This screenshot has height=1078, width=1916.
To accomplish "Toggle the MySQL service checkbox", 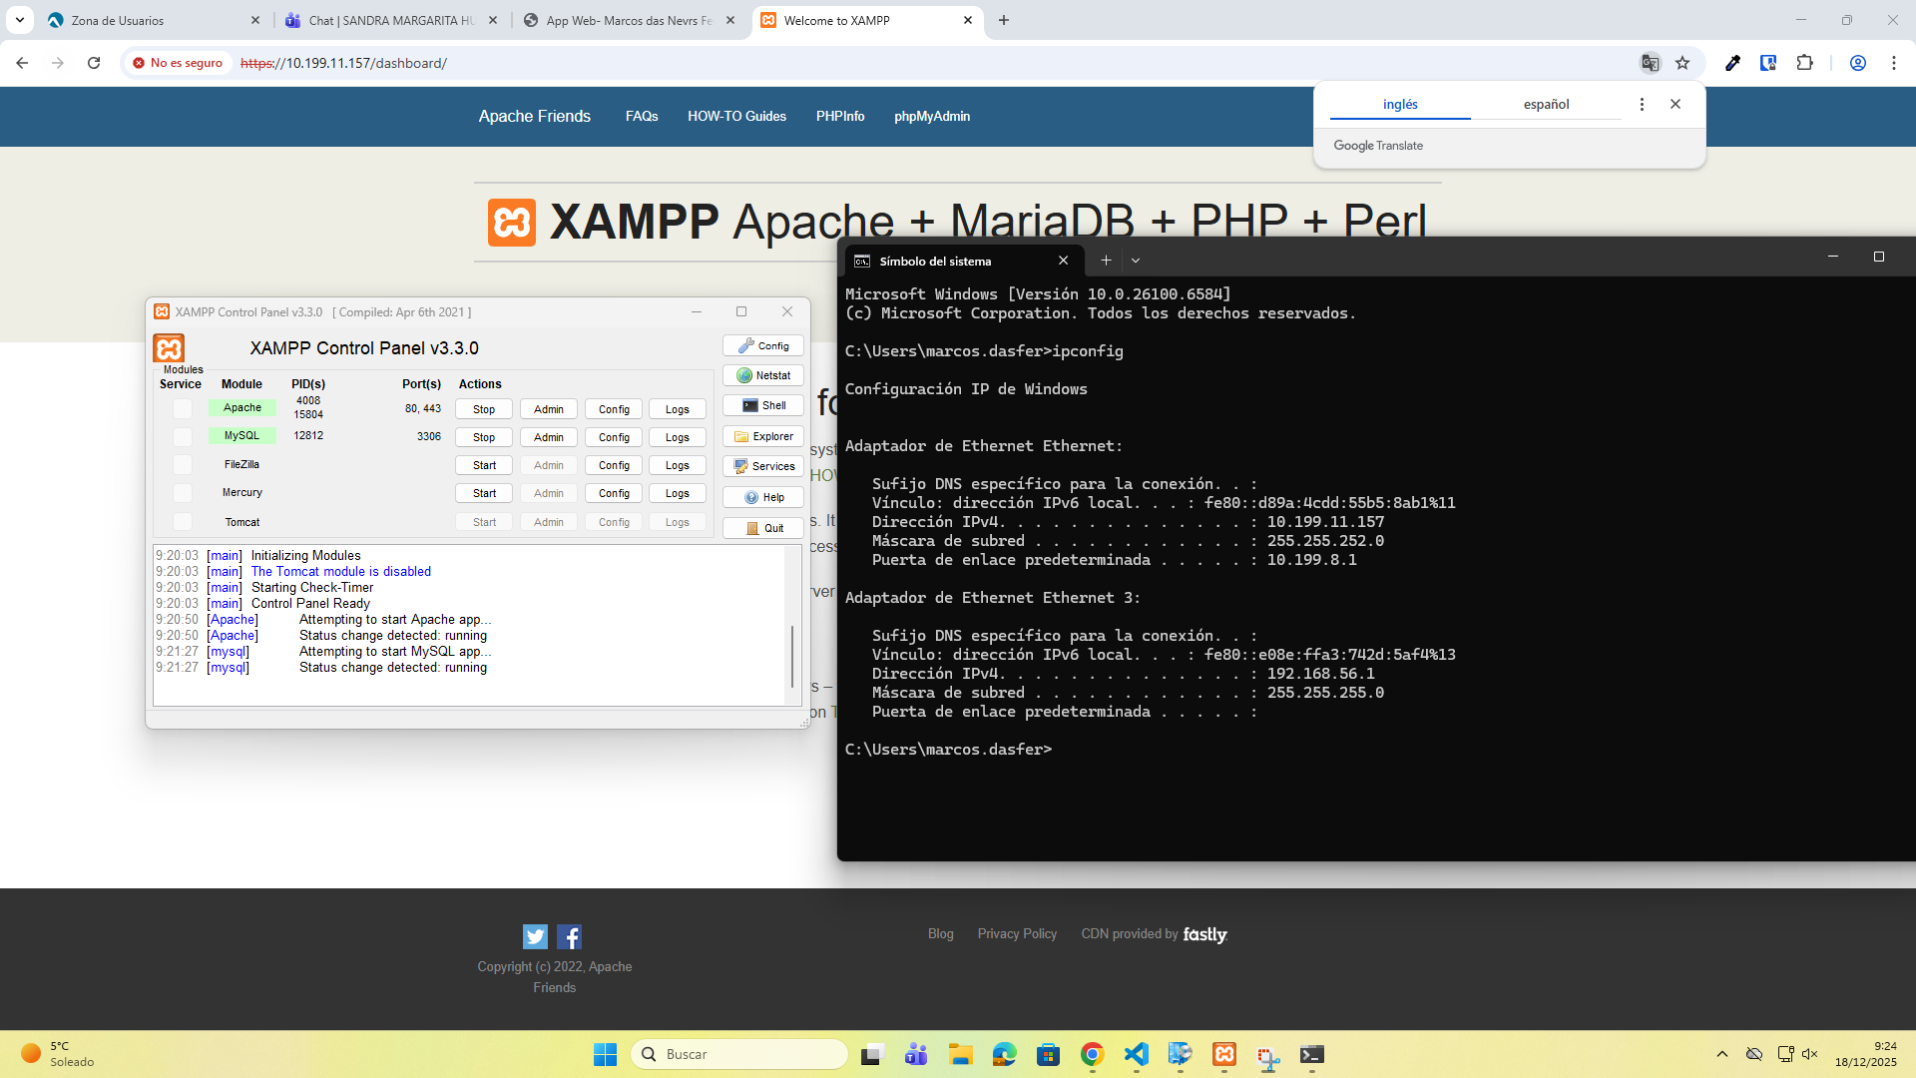I will pos(182,436).
